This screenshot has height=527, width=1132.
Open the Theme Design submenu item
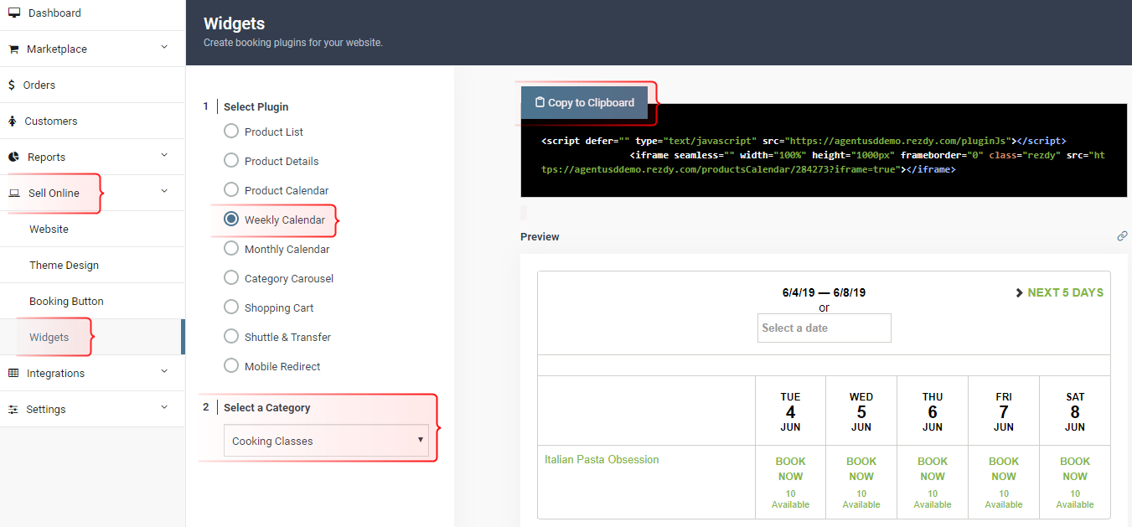coord(92,265)
